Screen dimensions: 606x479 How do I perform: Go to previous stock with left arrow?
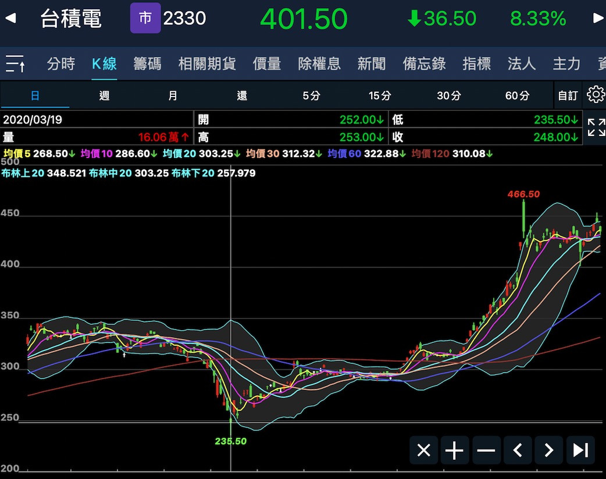[10, 19]
